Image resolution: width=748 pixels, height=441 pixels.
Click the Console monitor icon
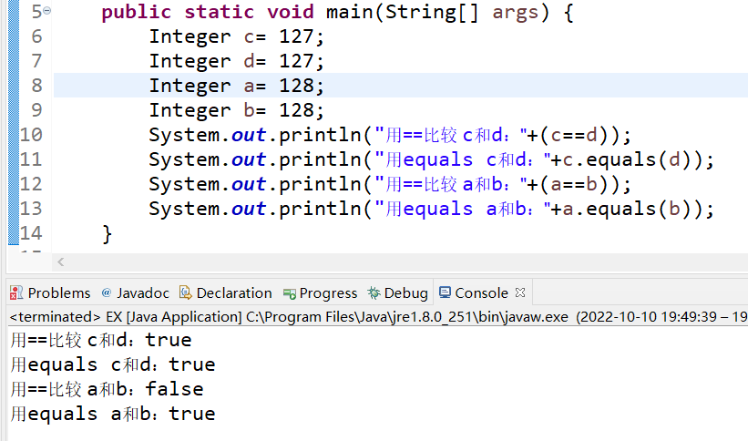click(x=445, y=292)
